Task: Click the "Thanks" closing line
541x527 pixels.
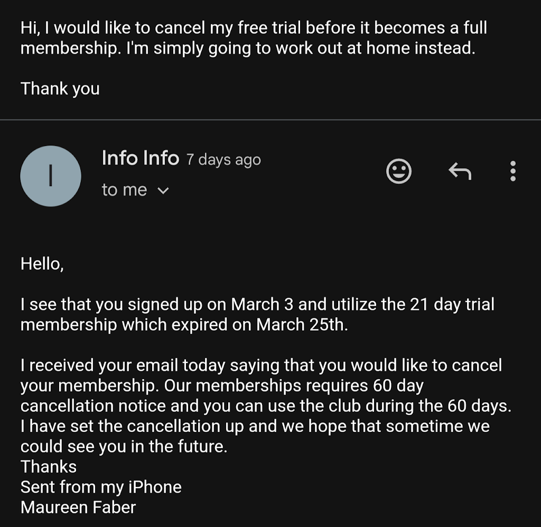Action: click(x=49, y=467)
